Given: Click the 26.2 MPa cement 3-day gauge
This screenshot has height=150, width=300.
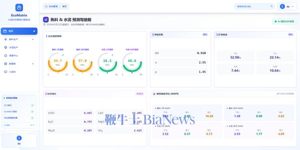Looking at the screenshot, I should point(107,62).
